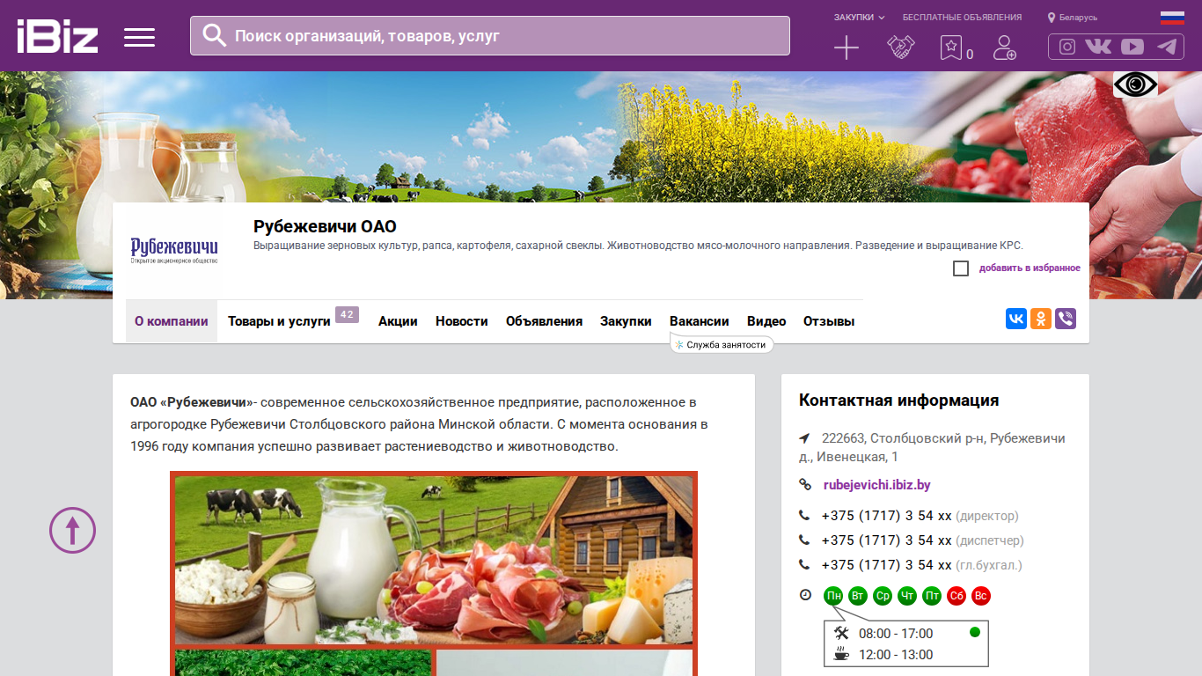Share company page on Odnoklassniki
Image resolution: width=1202 pixels, height=676 pixels.
tap(1041, 319)
